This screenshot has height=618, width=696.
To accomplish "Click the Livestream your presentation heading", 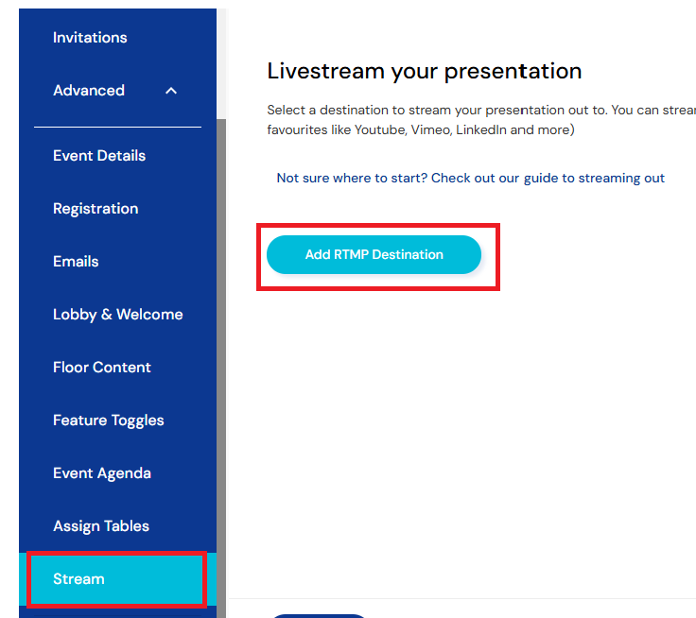I will (x=425, y=71).
